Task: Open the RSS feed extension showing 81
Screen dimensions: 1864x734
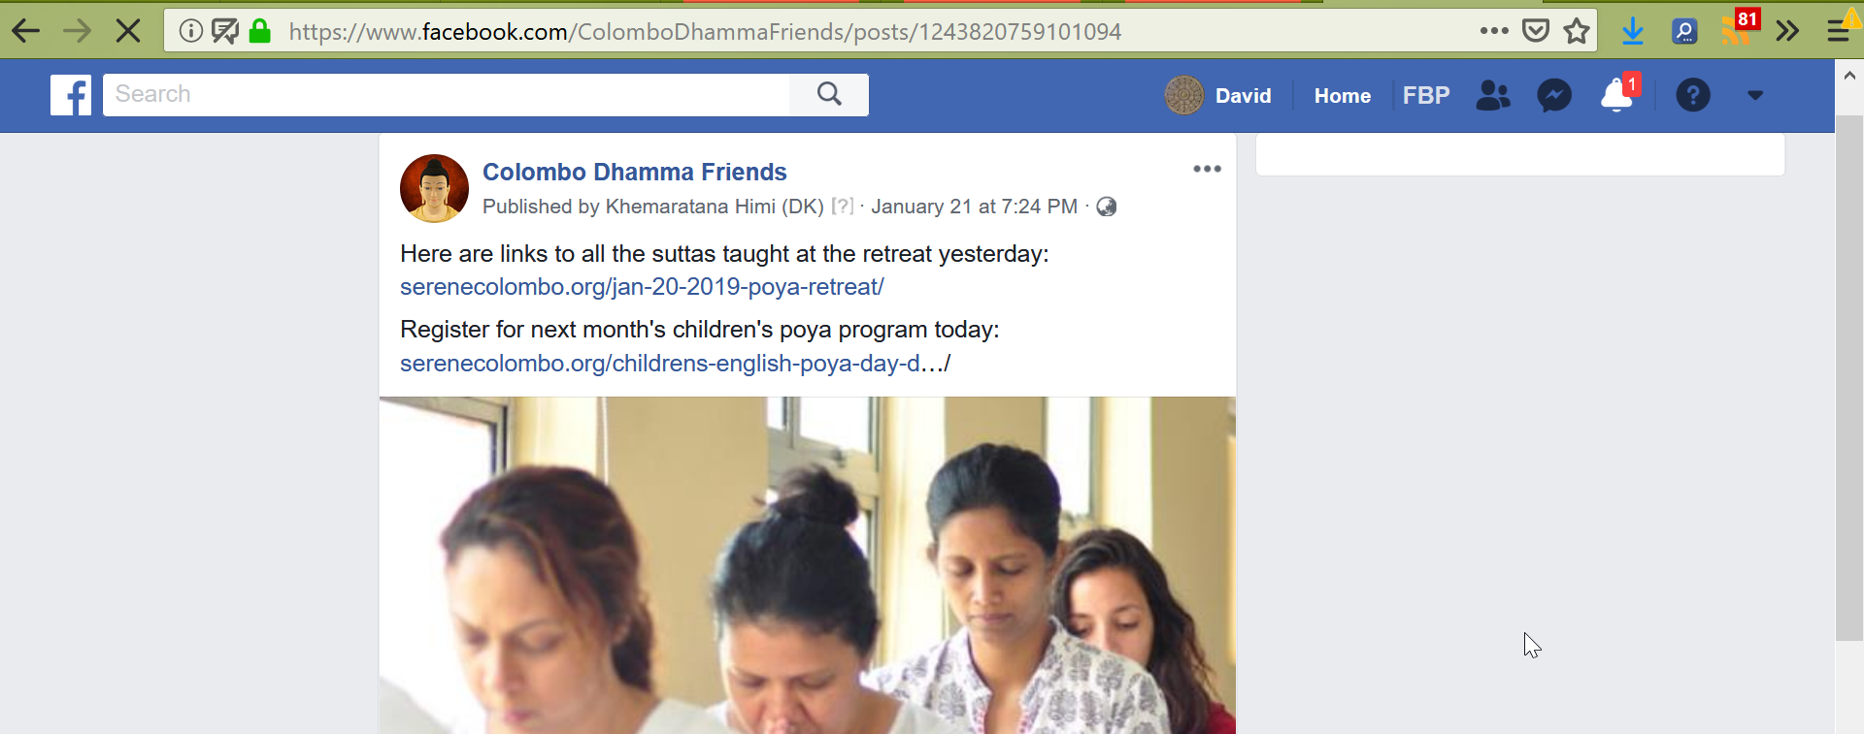Action: pos(1738,29)
